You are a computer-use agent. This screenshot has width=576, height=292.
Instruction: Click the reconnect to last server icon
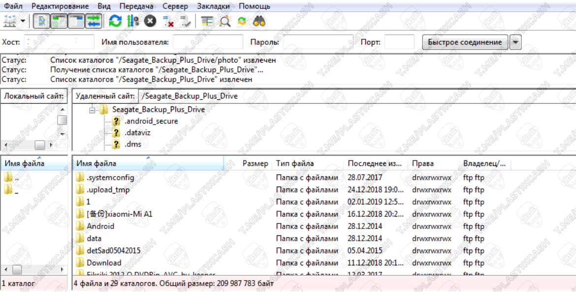(x=185, y=21)
